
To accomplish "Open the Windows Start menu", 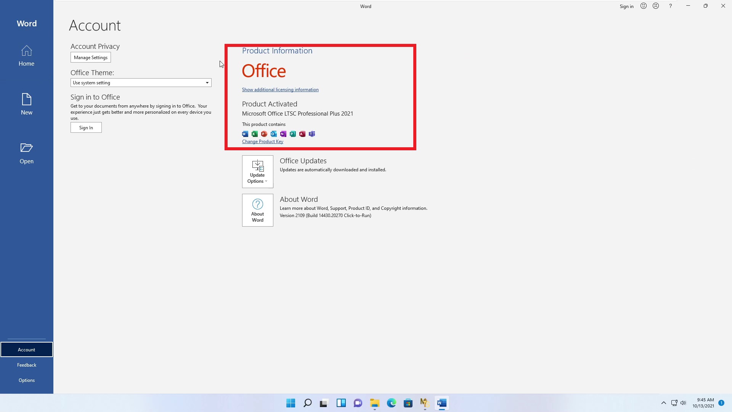I will (291, 403).
